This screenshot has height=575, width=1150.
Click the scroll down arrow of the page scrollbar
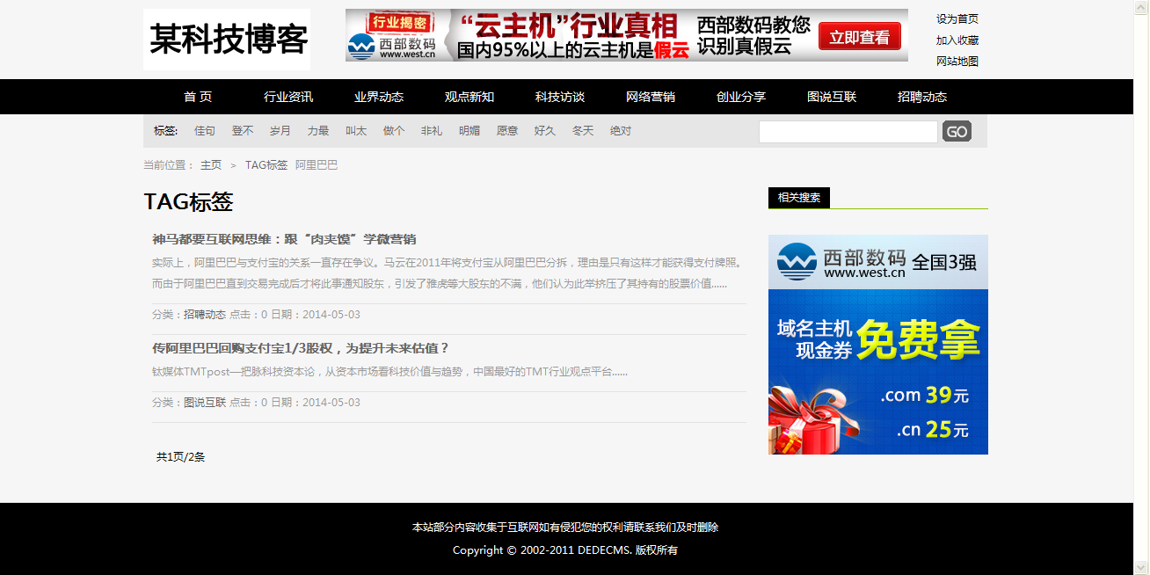[x=1141, y=567]
